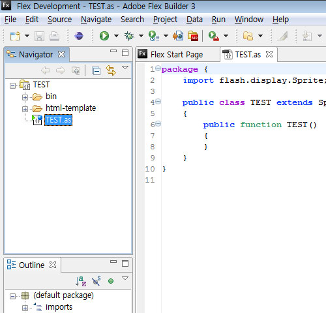Screen dimensions: 326x313
Task: Select the TEST project in Navigator
Action: 41,85
